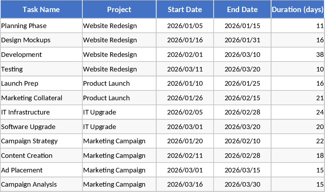Select the 2026/02/01 start date cell
Image resolution: width=325 pixels, height=192 pixels.
[185, 55]
